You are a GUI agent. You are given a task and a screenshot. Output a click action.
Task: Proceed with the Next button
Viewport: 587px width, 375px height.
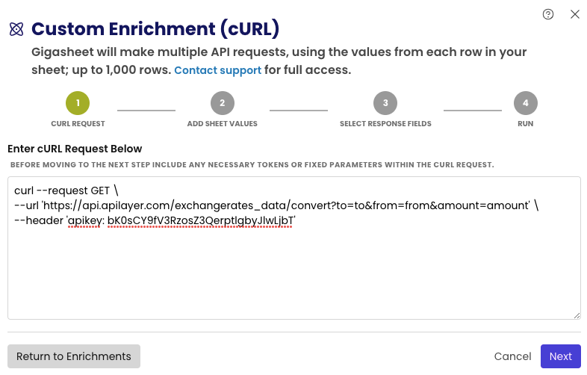560,356
